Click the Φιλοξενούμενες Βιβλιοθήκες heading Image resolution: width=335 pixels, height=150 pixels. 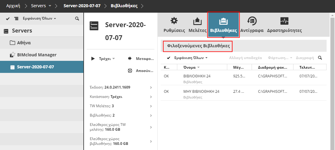pos(198,46)
